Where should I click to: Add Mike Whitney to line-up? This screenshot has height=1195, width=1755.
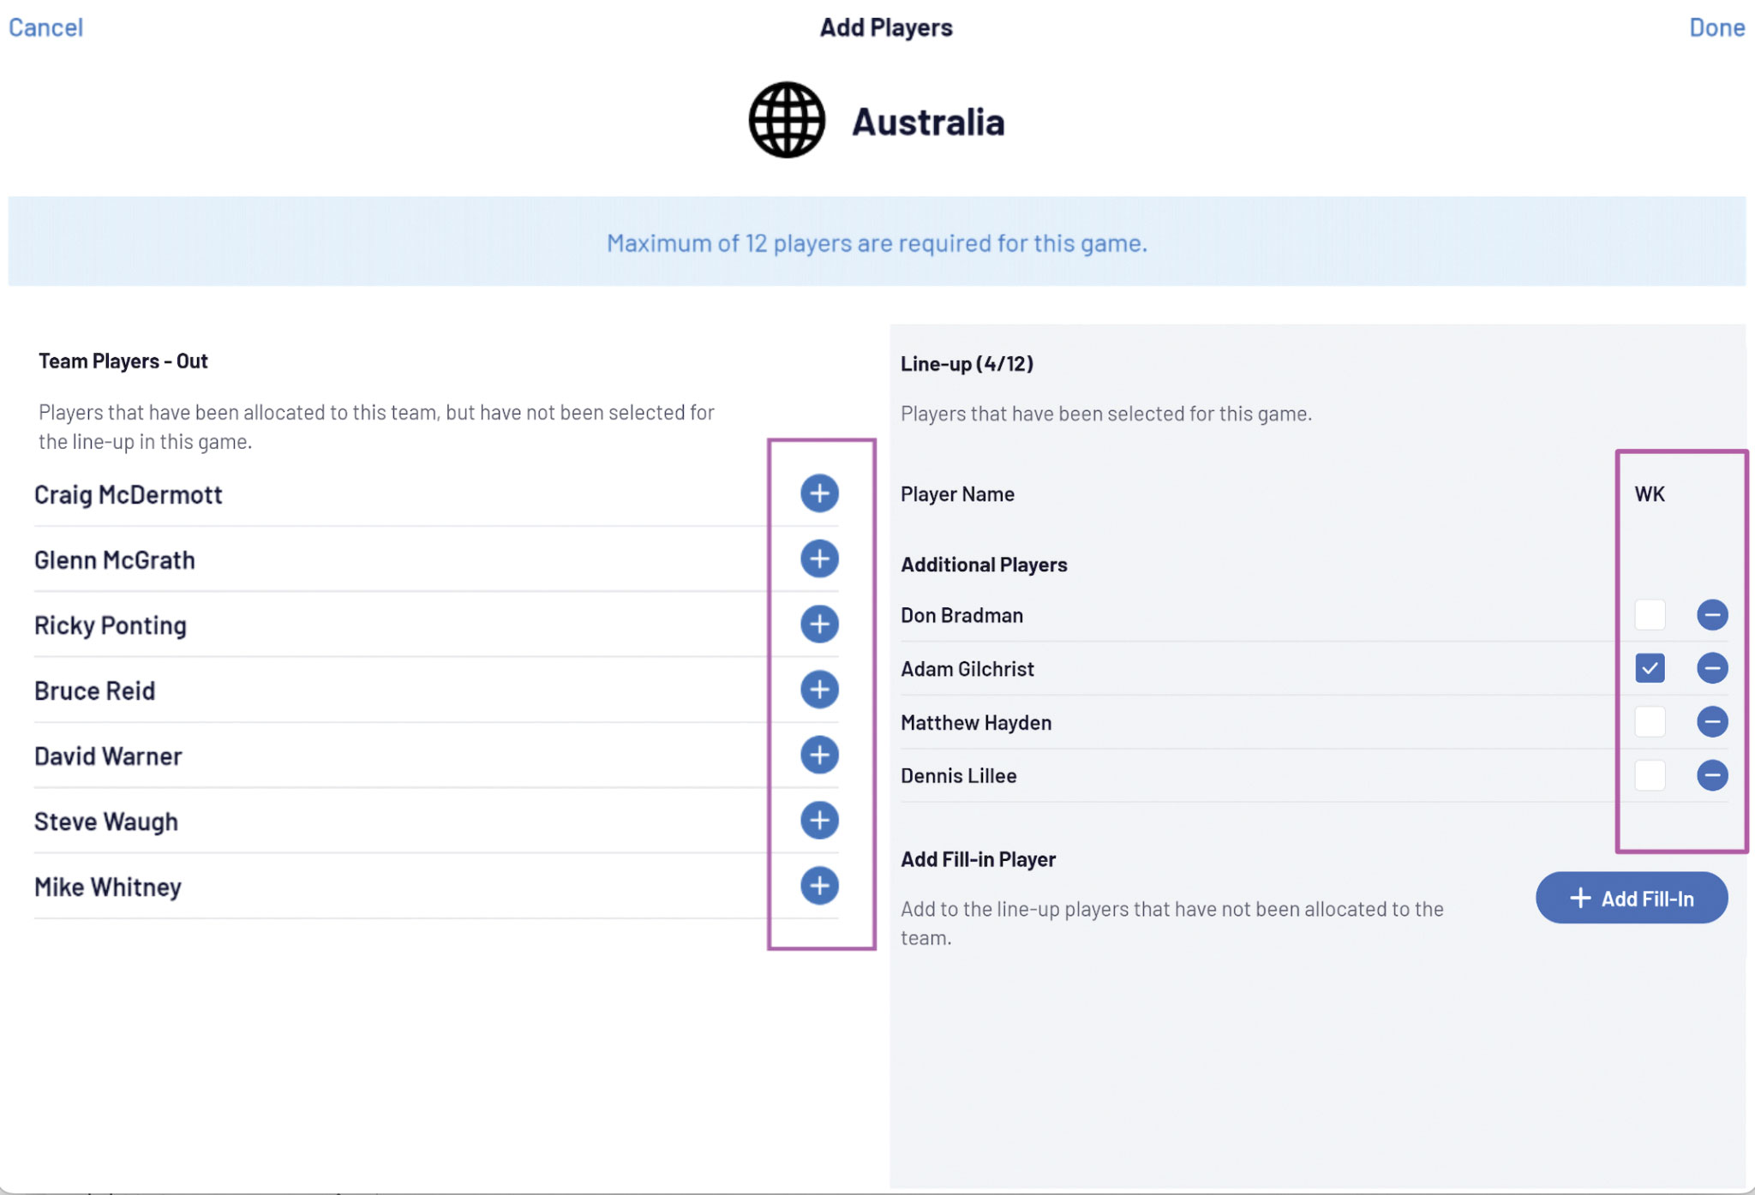coord(819,886)
